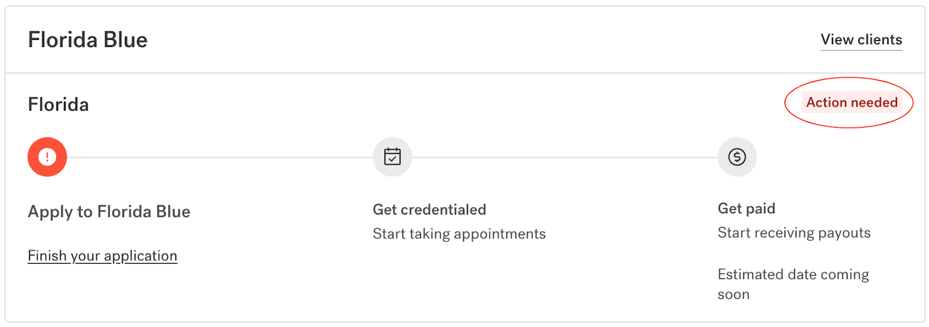Select the Get credentialed step icon

(393, 157)
